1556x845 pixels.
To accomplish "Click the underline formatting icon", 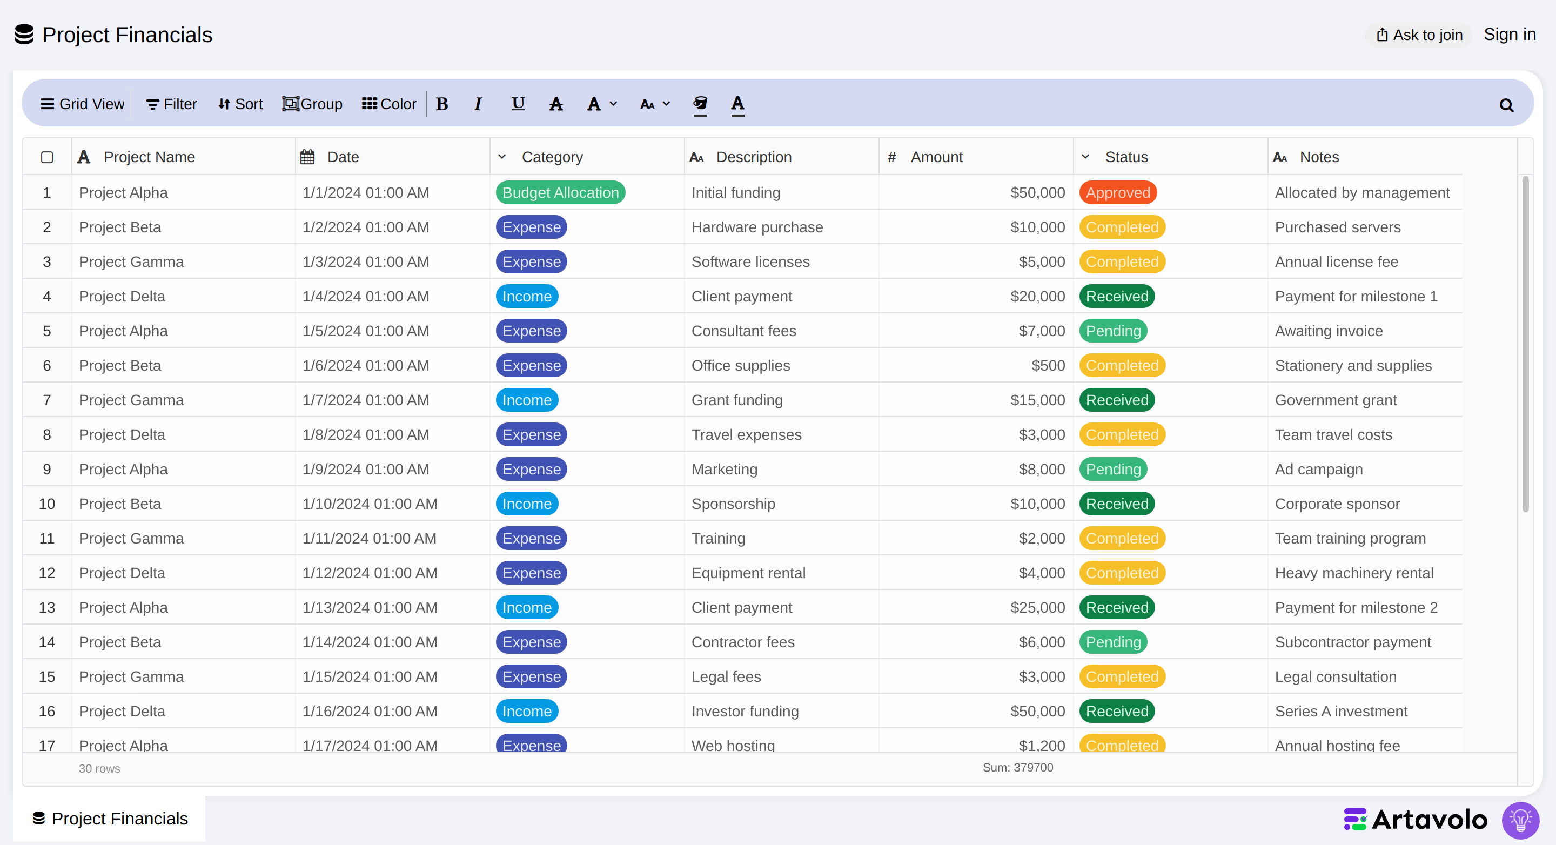I will (518, 104).
